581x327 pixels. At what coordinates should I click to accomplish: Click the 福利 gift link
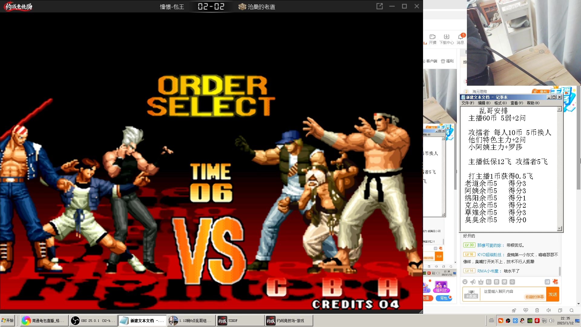[447, 61]
